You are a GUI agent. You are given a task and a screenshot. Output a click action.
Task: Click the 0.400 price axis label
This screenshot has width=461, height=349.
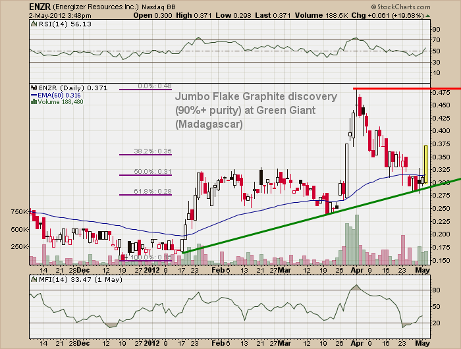(441, 131)
